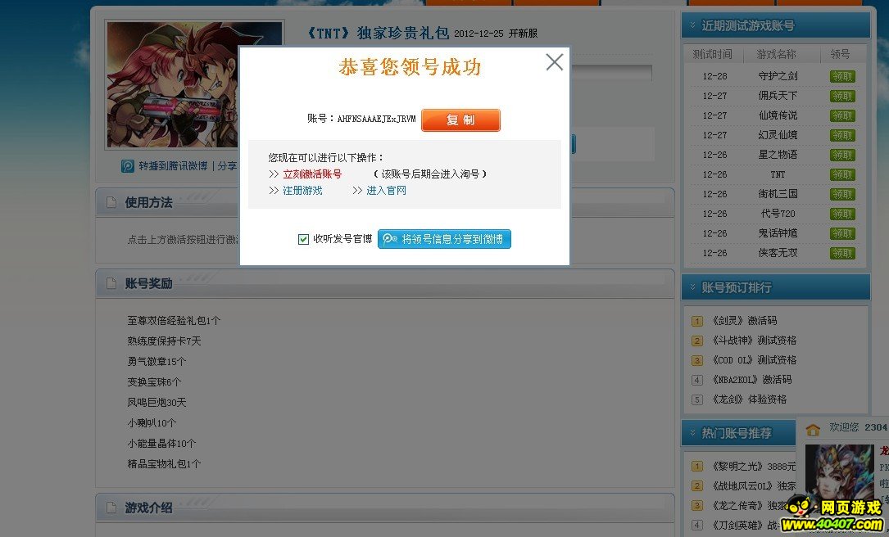Screen dimensions: 889x537
Task: Claim the 守护之剑 account with 领取
Action: coord(842,76)
